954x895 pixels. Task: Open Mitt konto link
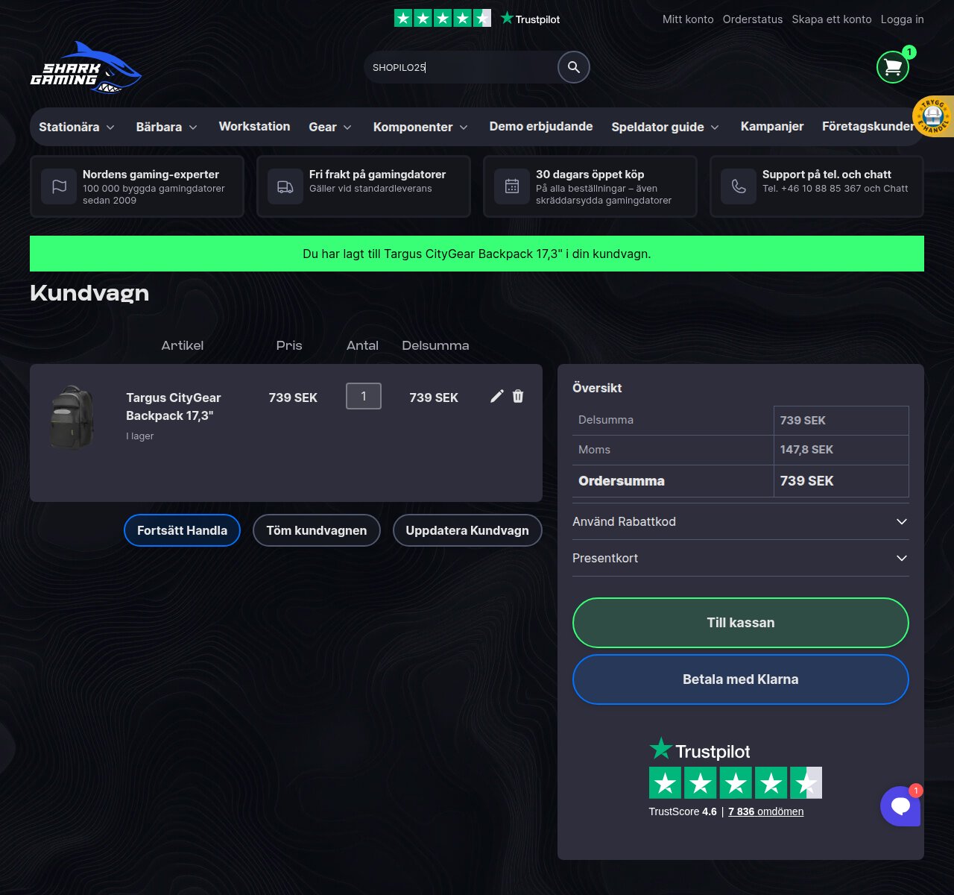(x=688, y=19)
